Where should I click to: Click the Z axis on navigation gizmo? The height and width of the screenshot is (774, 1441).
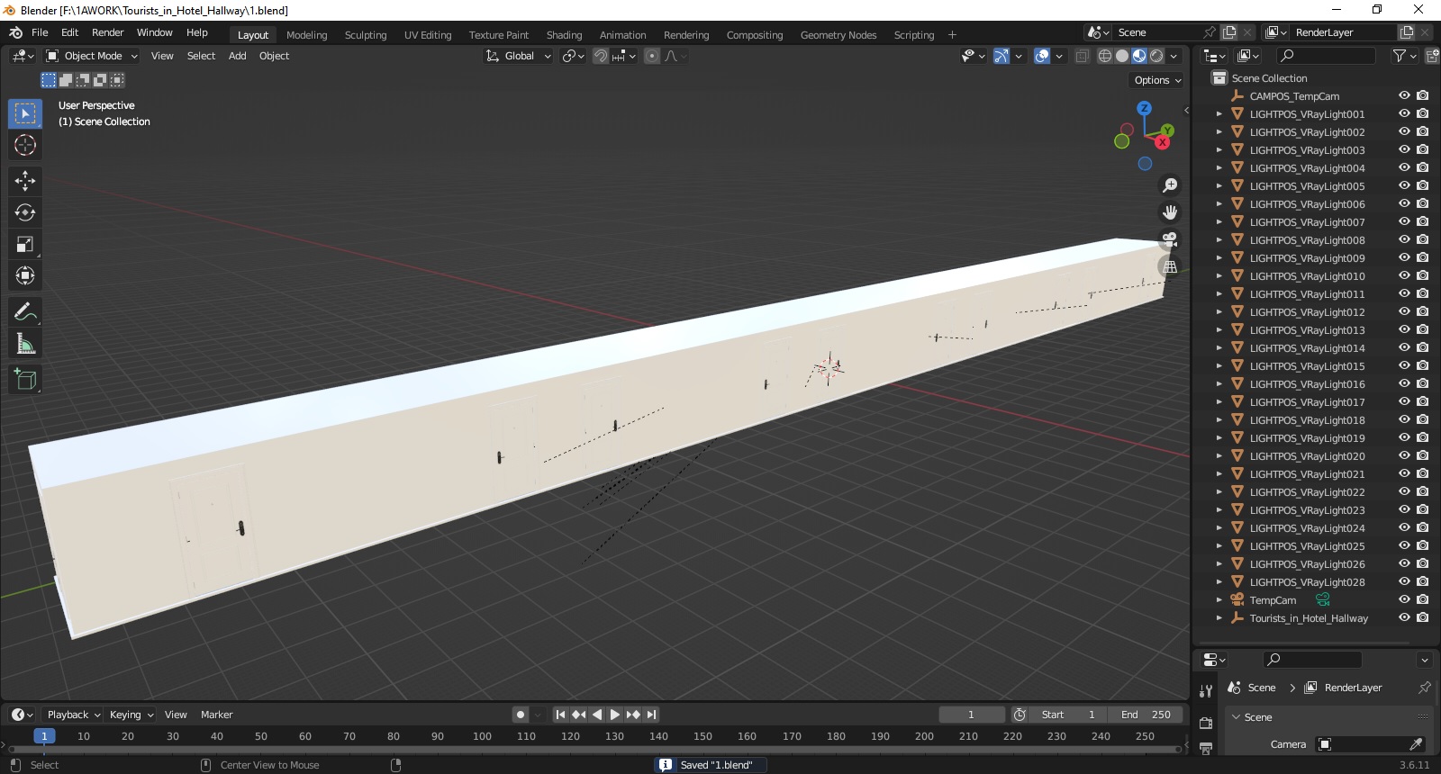(1144, 108)
